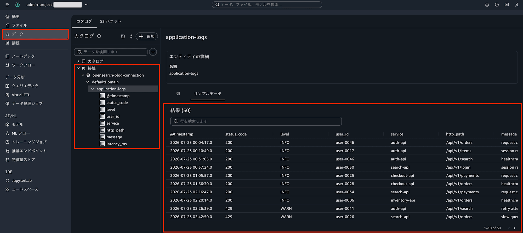The width and height of the screenshot is (523, 233).
Task: Click the collapse-all arrows icon
Action: click(x=131, y=36)
